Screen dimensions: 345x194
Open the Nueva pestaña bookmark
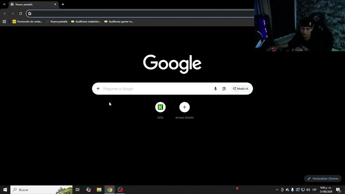57,22
